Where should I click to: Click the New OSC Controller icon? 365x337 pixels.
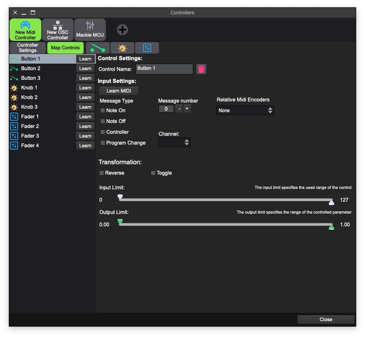point(57,29)
